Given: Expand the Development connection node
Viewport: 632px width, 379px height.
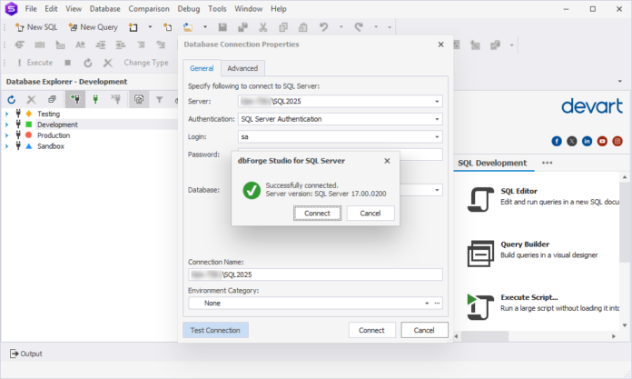Looking at the screenshot, I should (x=6, y=125).
